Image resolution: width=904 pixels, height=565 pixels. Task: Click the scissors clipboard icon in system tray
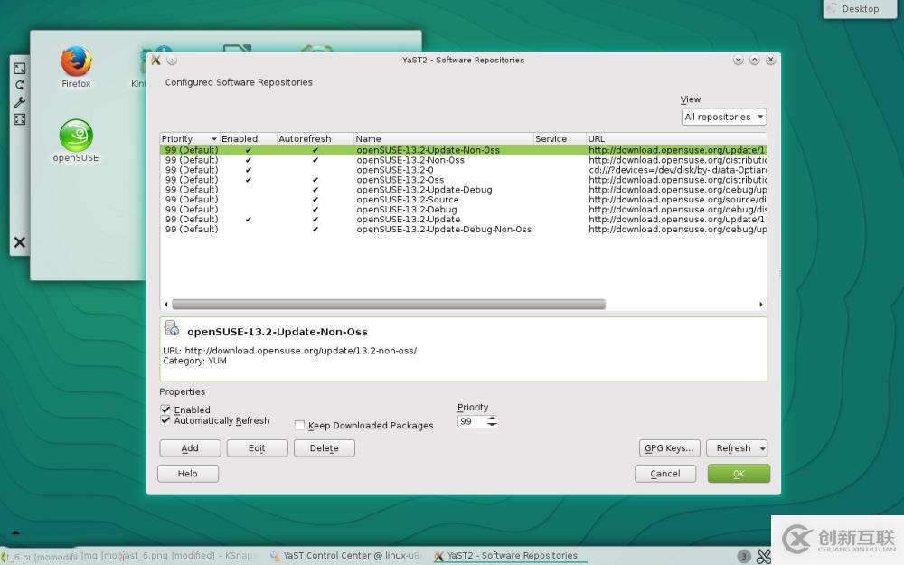pos(764,556)
